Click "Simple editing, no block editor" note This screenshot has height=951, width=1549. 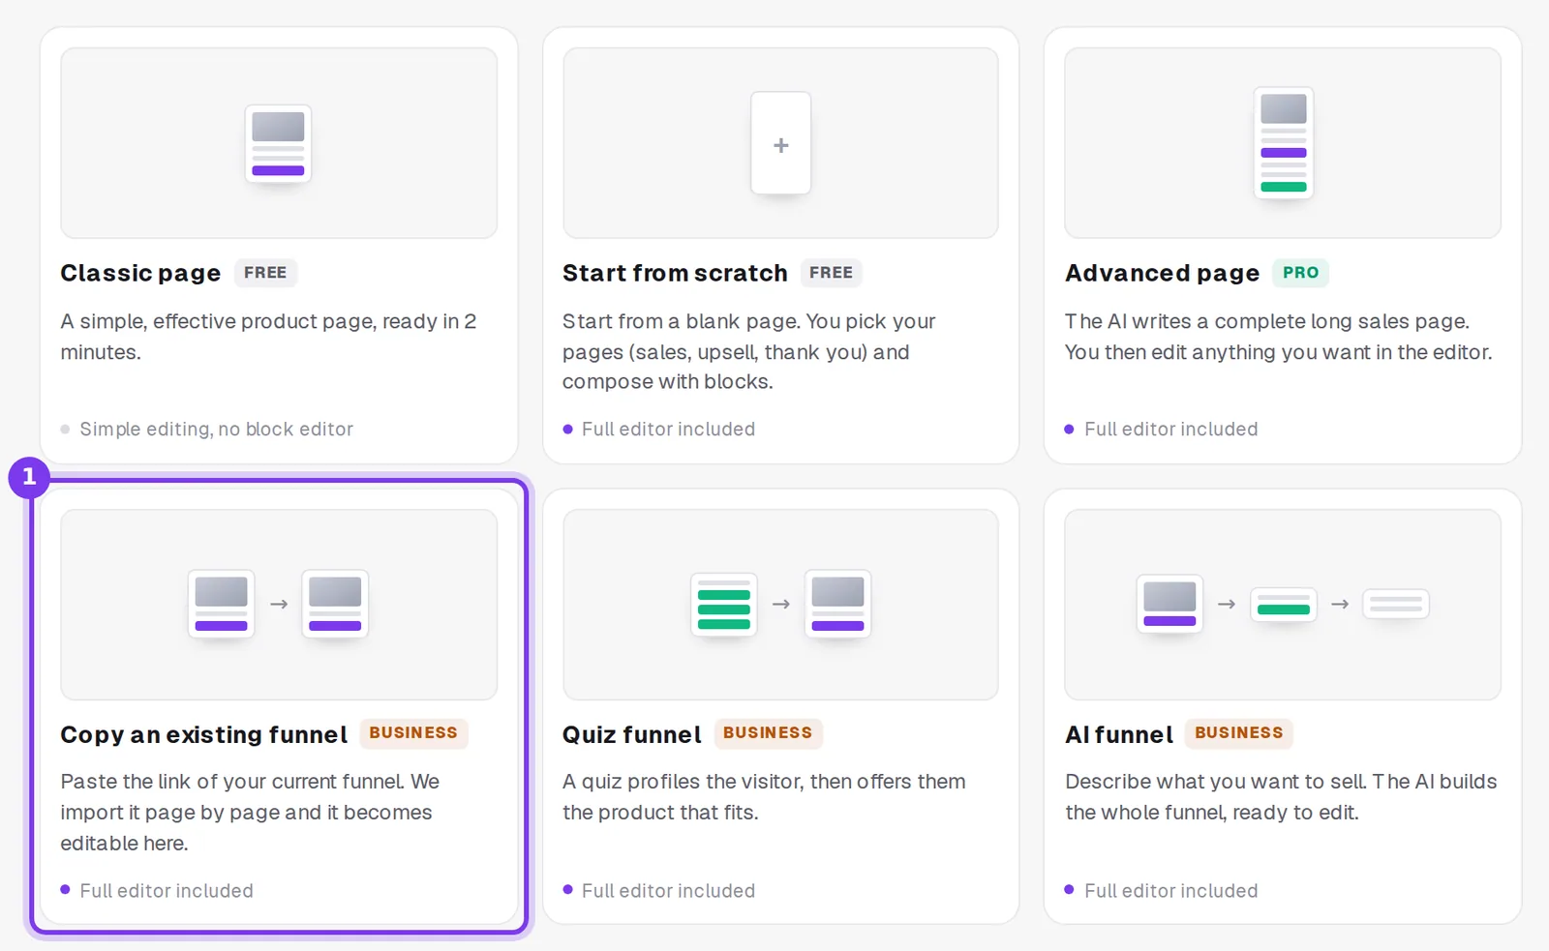[x=216, y=429]
